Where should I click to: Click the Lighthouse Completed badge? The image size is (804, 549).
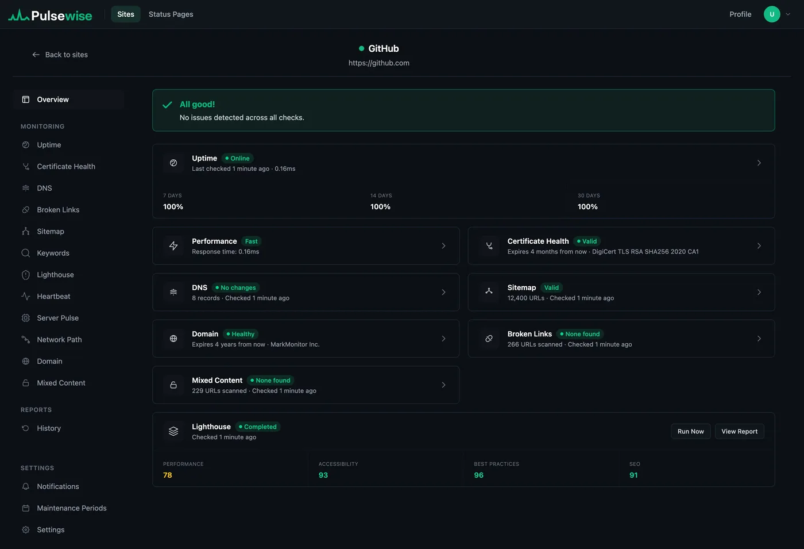point(258,427)
